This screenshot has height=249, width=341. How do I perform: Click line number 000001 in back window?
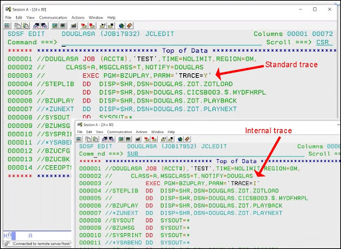click(x=20, y=59)
